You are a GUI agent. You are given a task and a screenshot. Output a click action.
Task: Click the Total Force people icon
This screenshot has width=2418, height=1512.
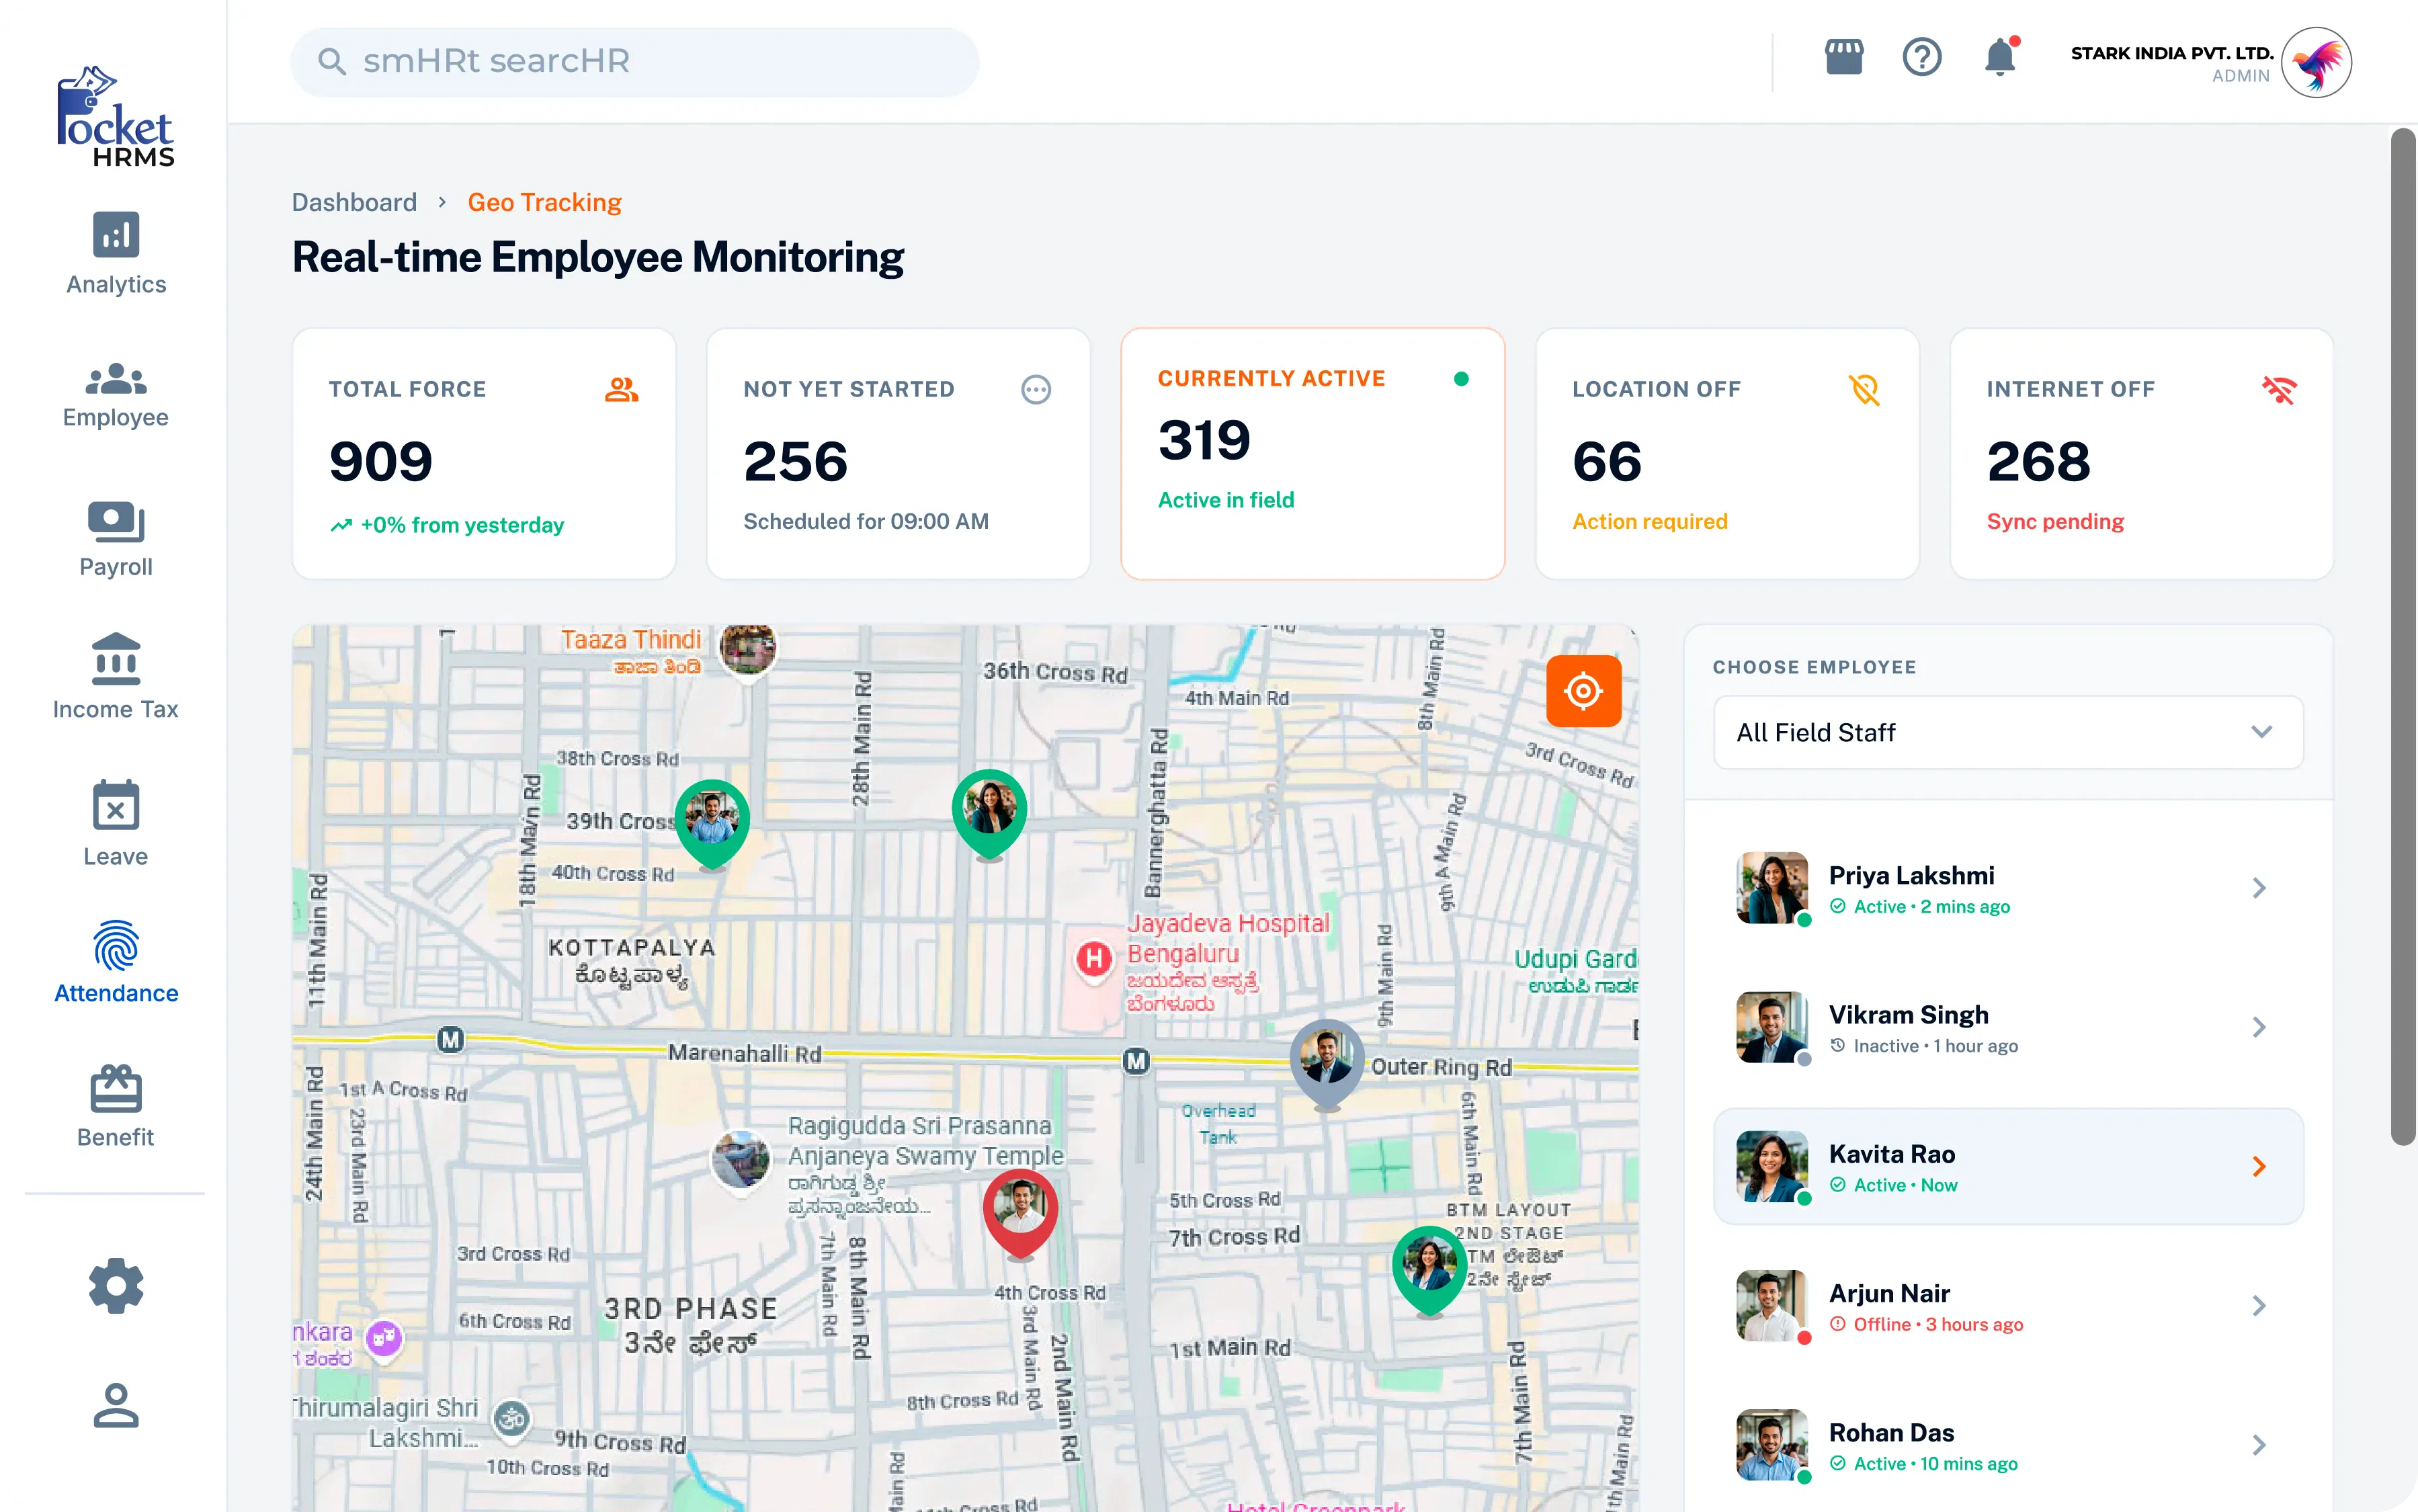(621, 389)
